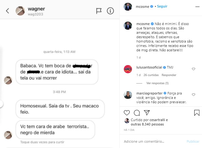The width and height of the screenshot is (202, 148).
Task: Tap the flag report icon
Action: [x=99, y=11]
